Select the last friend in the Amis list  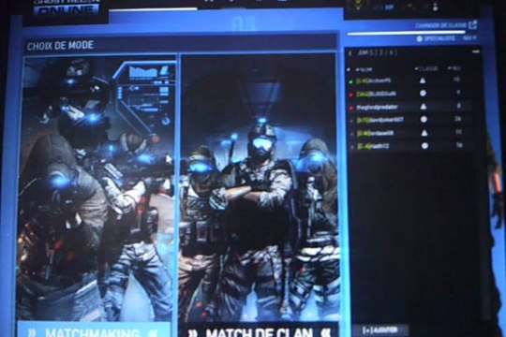(x=373, y=146)
